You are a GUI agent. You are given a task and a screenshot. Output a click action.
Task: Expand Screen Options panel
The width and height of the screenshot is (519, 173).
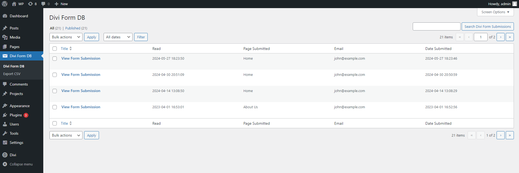(495, 12)
